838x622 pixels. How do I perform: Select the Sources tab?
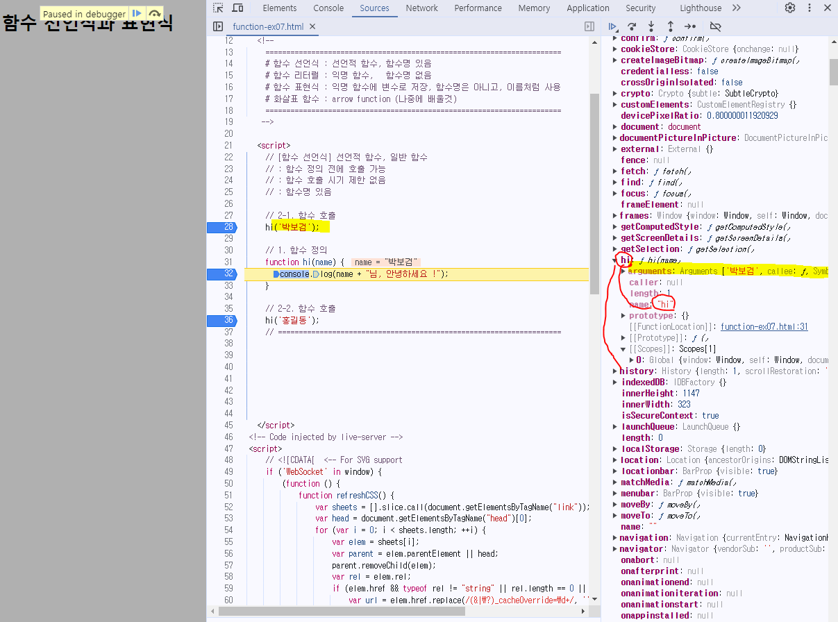(x=375, y=8)
